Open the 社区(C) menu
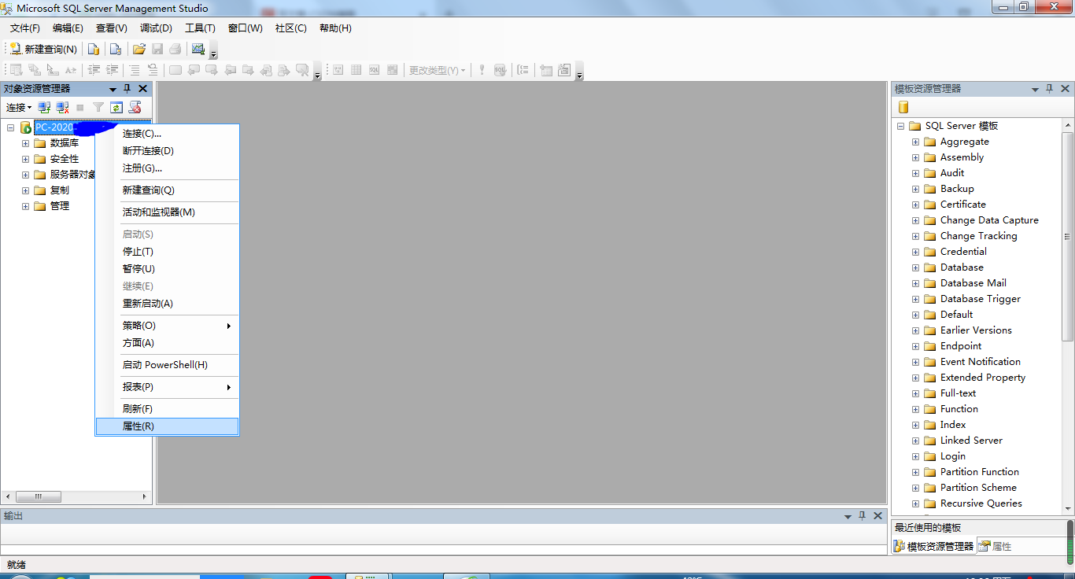The image size is (1075, 579). [291, 28]
